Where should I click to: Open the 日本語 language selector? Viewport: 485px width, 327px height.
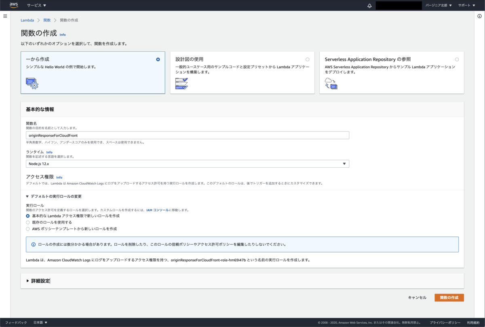[x=40, y=323]
